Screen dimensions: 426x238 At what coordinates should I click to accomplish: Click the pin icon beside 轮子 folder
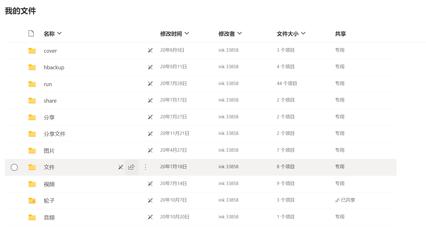point(150,200)
